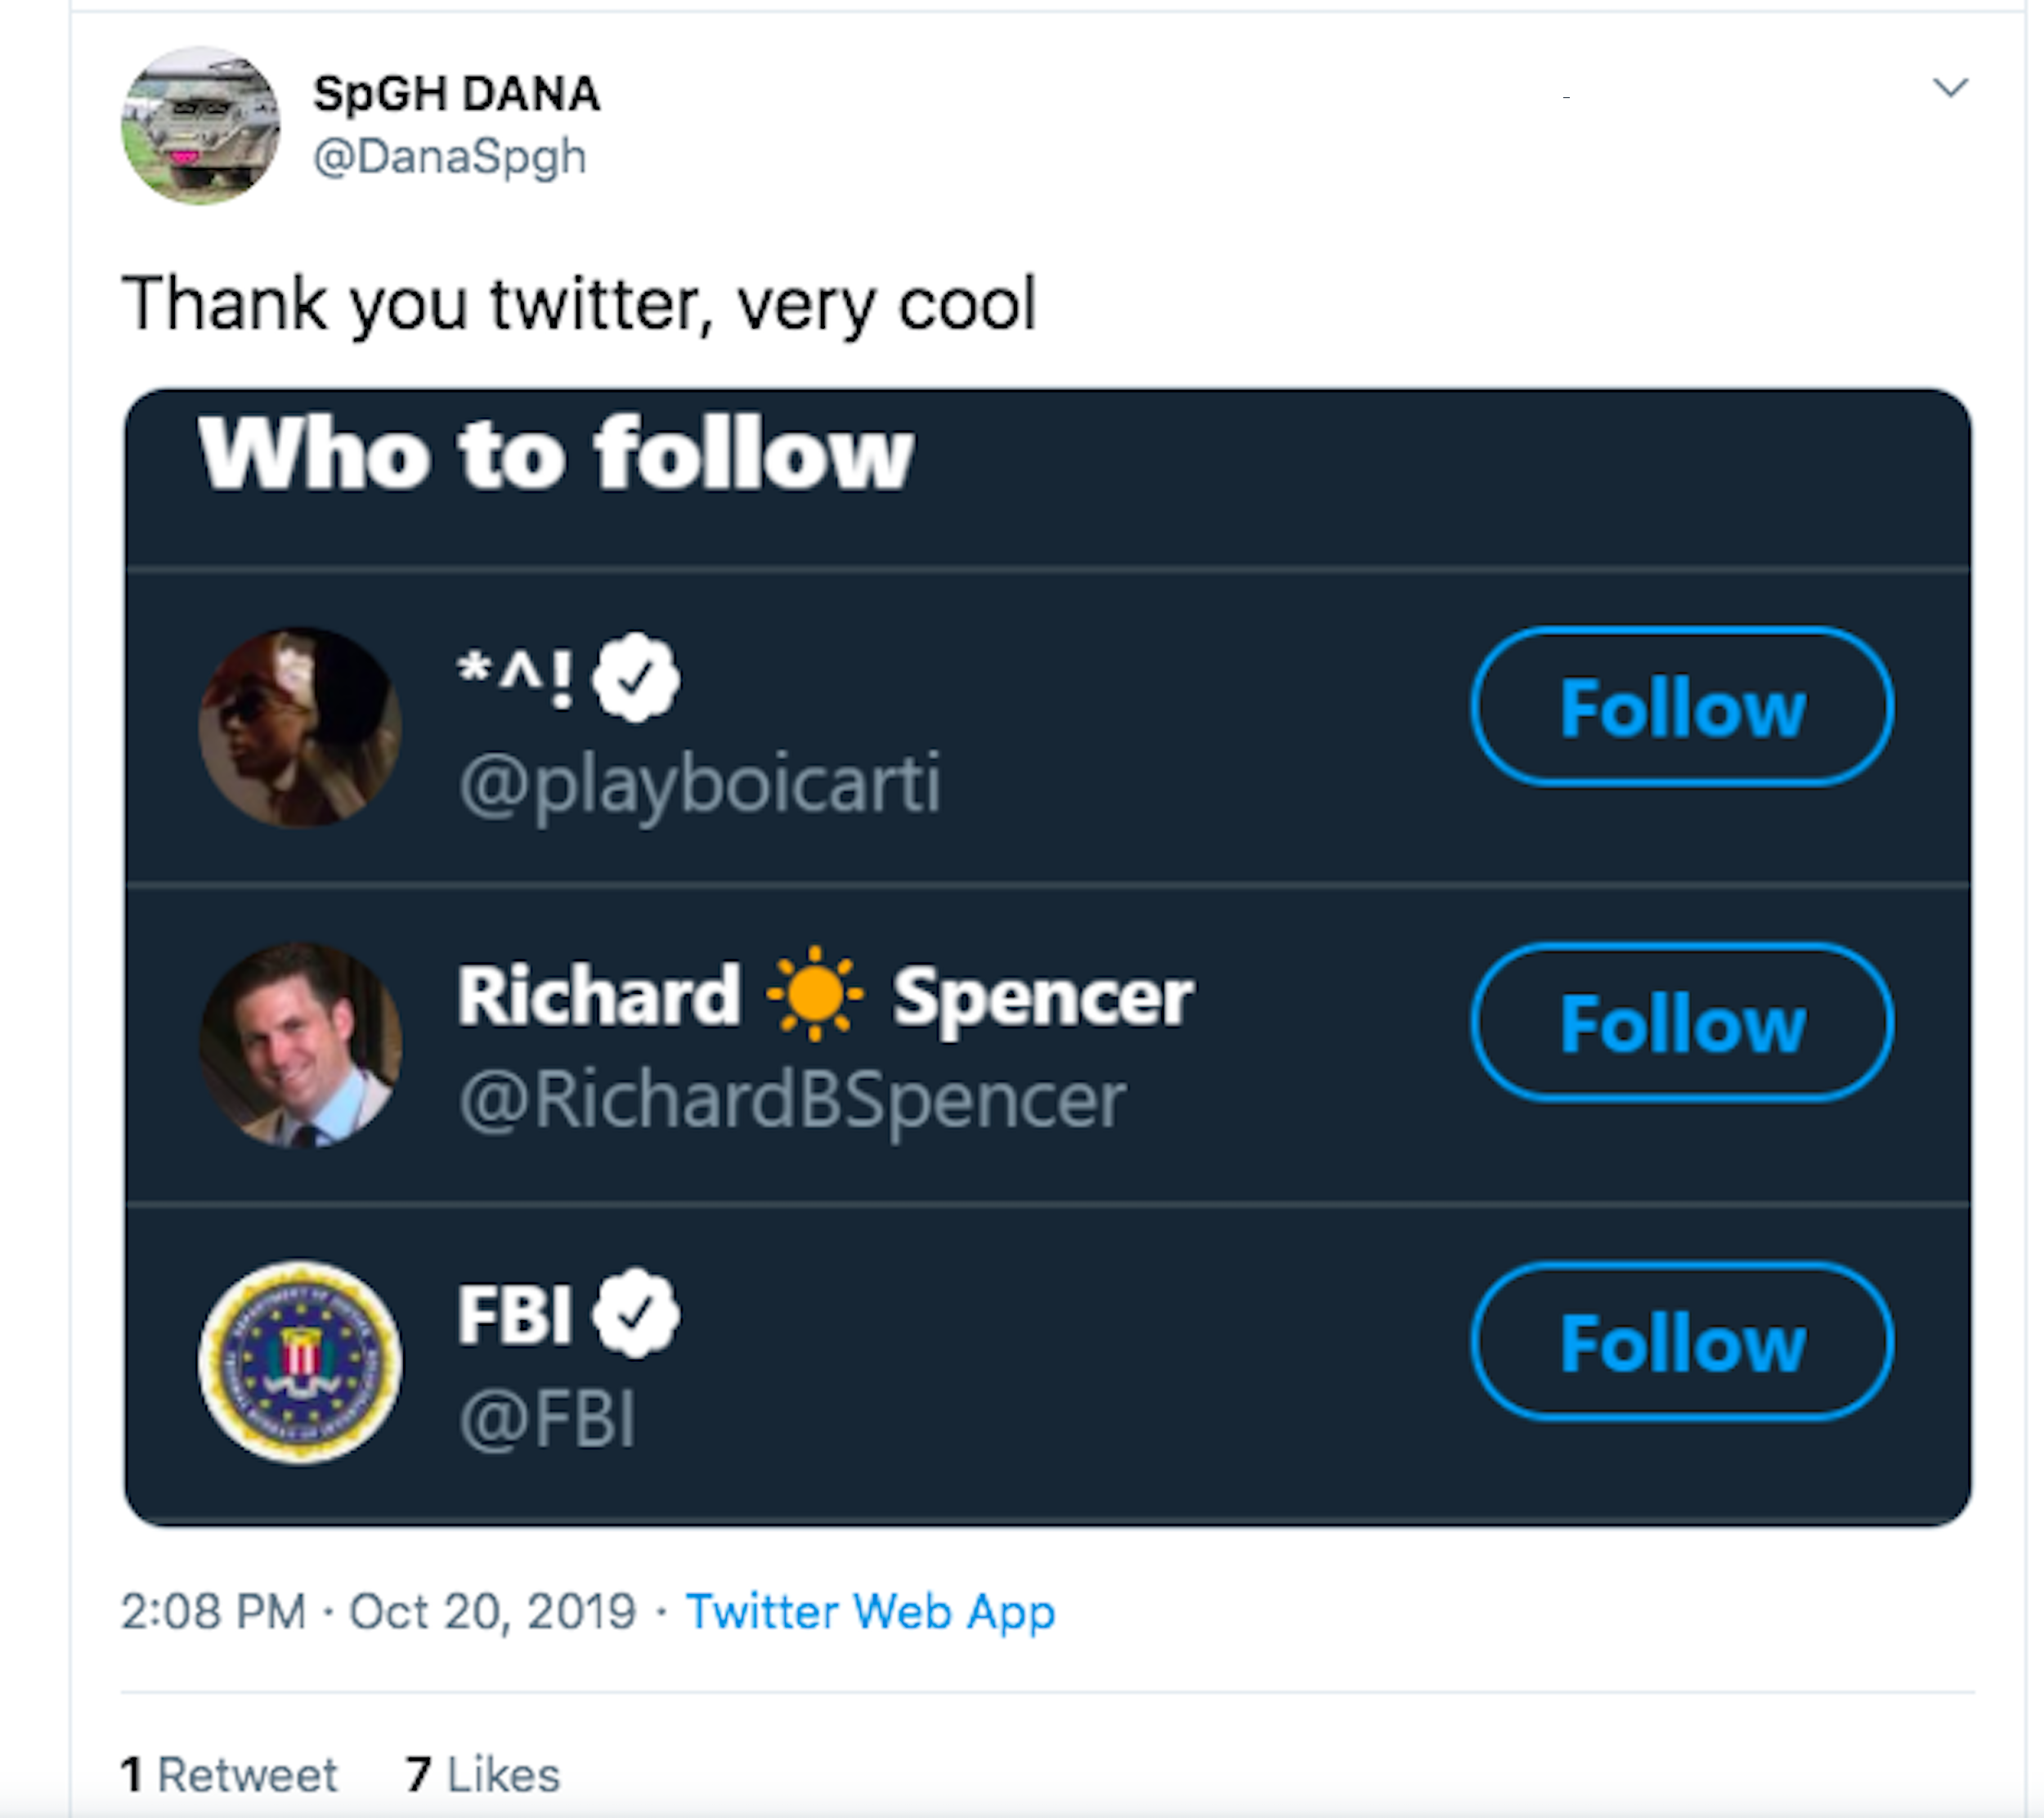
Task: Open SpGH DANA's profile avatar
Action: coord(200,126)
